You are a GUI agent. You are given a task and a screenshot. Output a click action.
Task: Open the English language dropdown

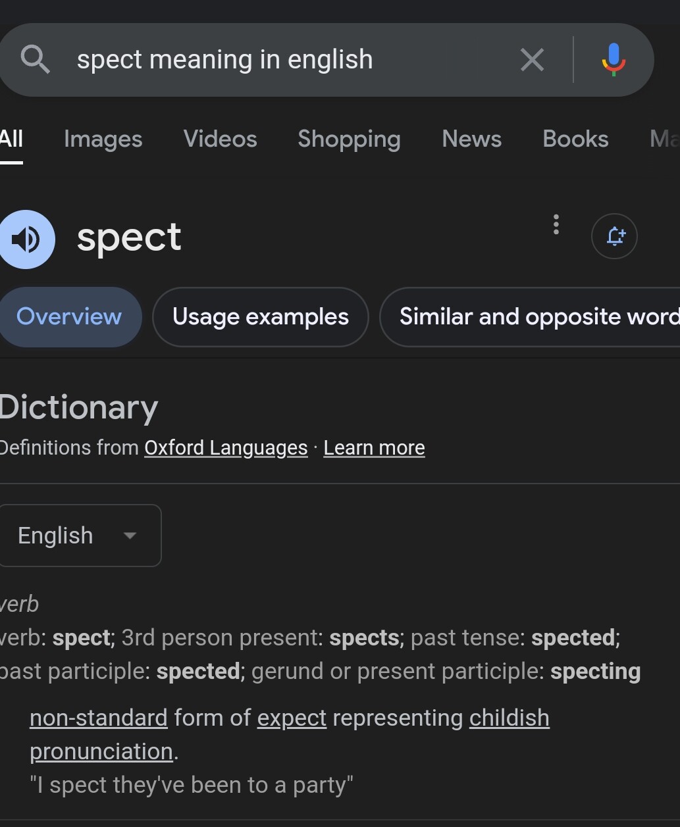pos(80,536)
